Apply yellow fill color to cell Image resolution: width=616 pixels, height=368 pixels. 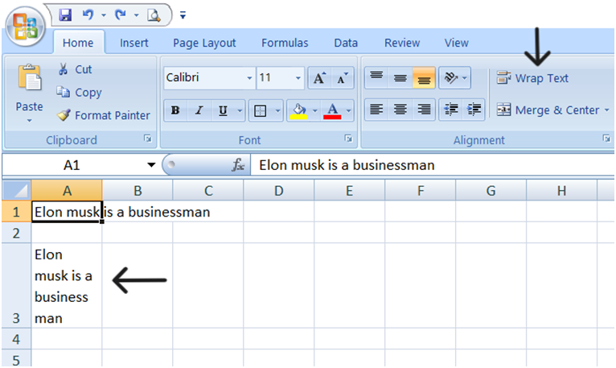[299, 110]
